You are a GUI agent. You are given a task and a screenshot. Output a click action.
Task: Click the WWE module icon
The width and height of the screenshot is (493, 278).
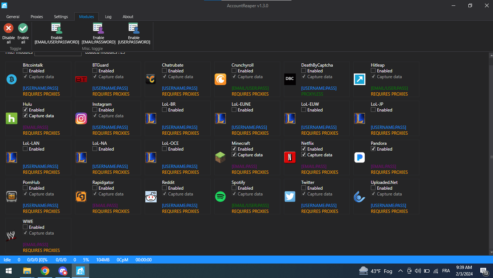(x=12, y=236)
